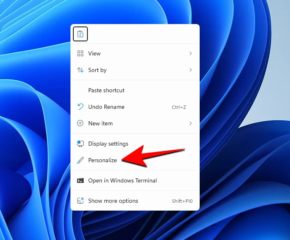Click the arrows icon beside Sort by
This screenshot has width=290, height=240.
click(80, 70)
